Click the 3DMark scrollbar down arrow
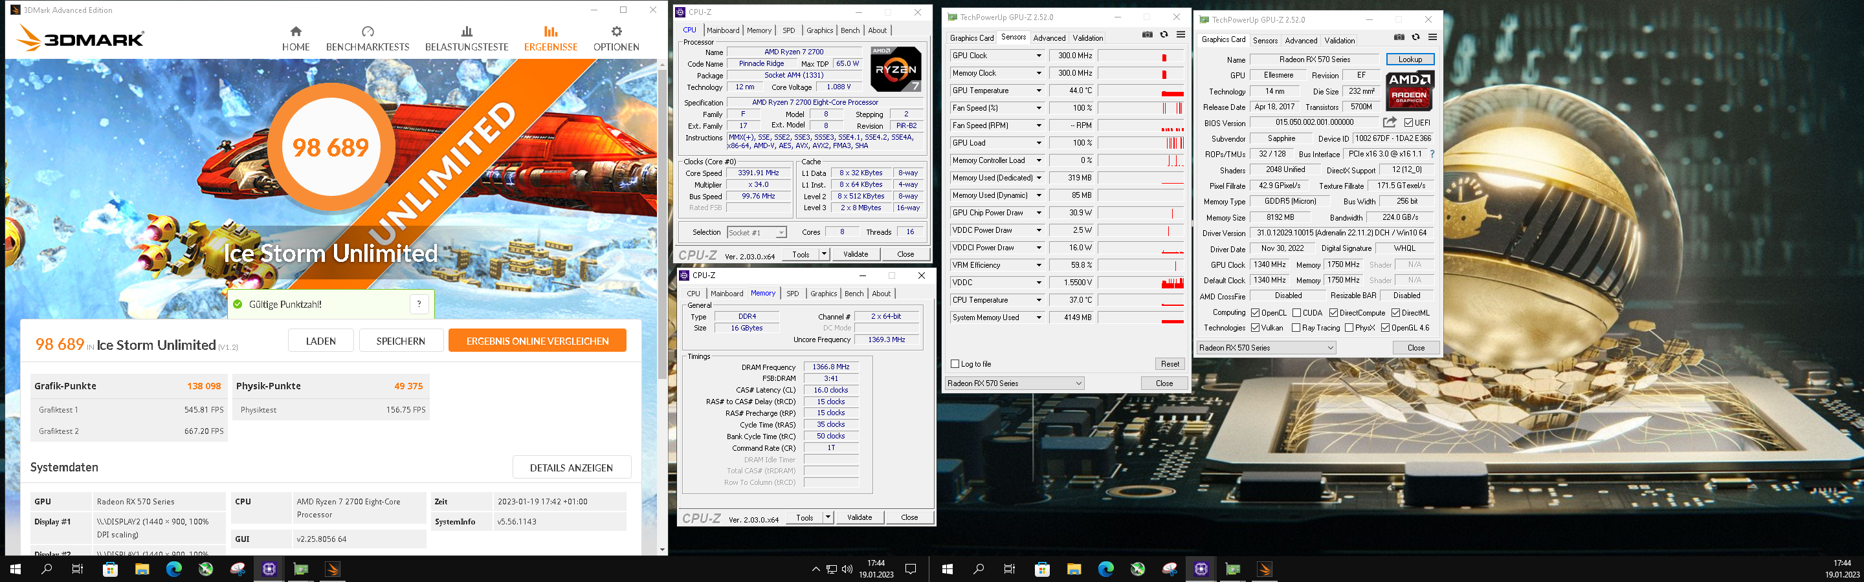 tap(661, 550)
